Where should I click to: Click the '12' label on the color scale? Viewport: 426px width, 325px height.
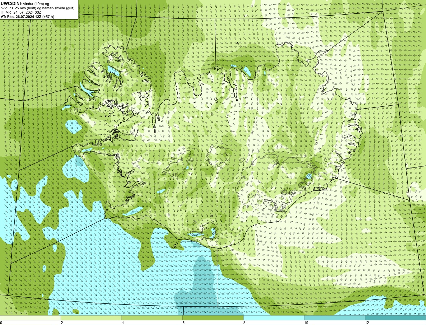coord(367,323)
